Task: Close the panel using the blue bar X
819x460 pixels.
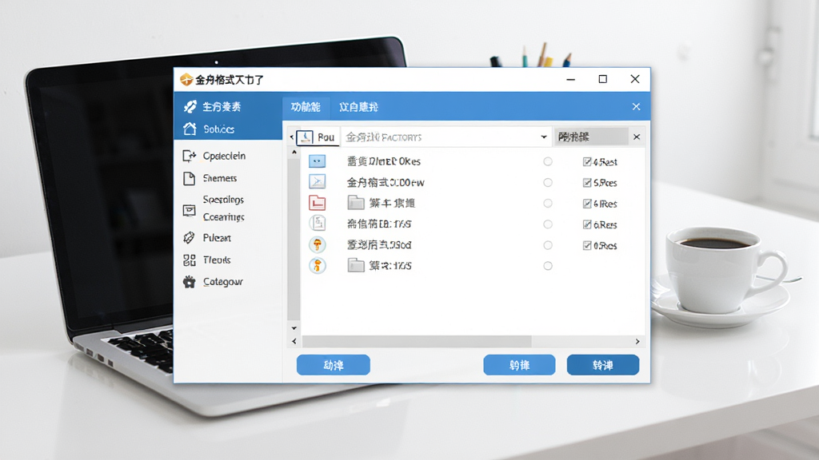Action: (636, 106)
